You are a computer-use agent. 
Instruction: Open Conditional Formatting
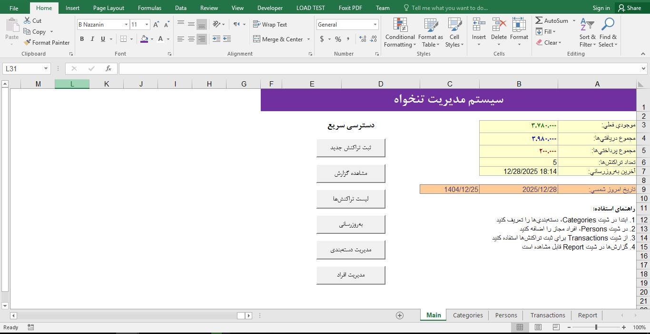click(399, 33)
